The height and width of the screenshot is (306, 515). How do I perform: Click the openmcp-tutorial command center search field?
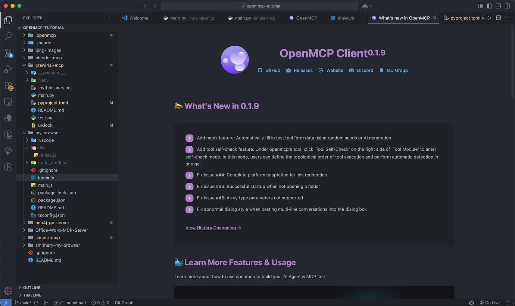point(259,6)
